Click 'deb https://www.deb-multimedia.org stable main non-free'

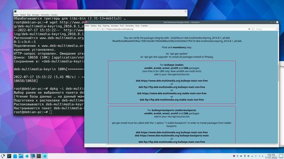(x=172, y=93)
